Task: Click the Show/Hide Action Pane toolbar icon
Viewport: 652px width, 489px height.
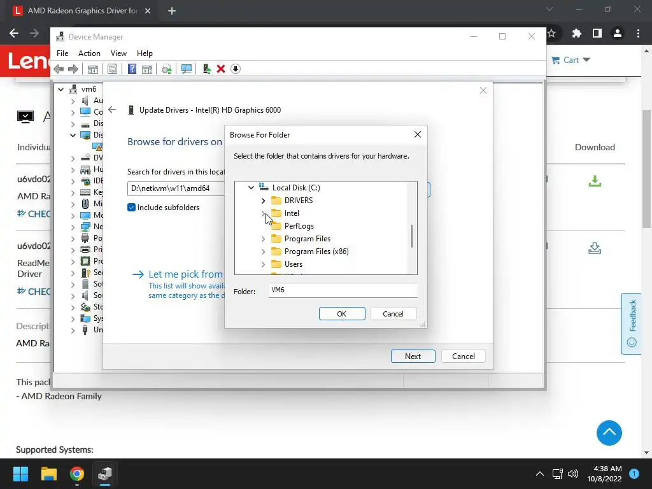Action: [147, 69]
